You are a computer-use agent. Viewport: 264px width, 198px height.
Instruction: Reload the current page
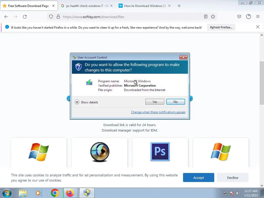pos(25,17)
